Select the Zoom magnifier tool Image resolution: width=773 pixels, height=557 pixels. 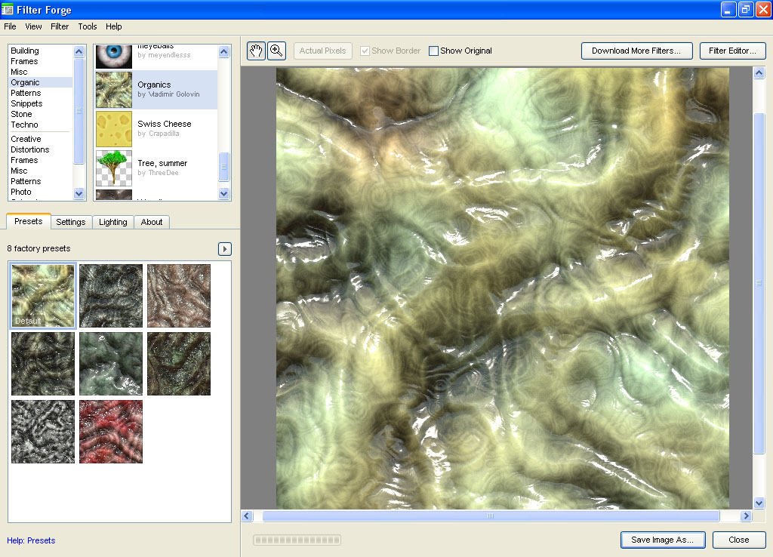(276, 51)
